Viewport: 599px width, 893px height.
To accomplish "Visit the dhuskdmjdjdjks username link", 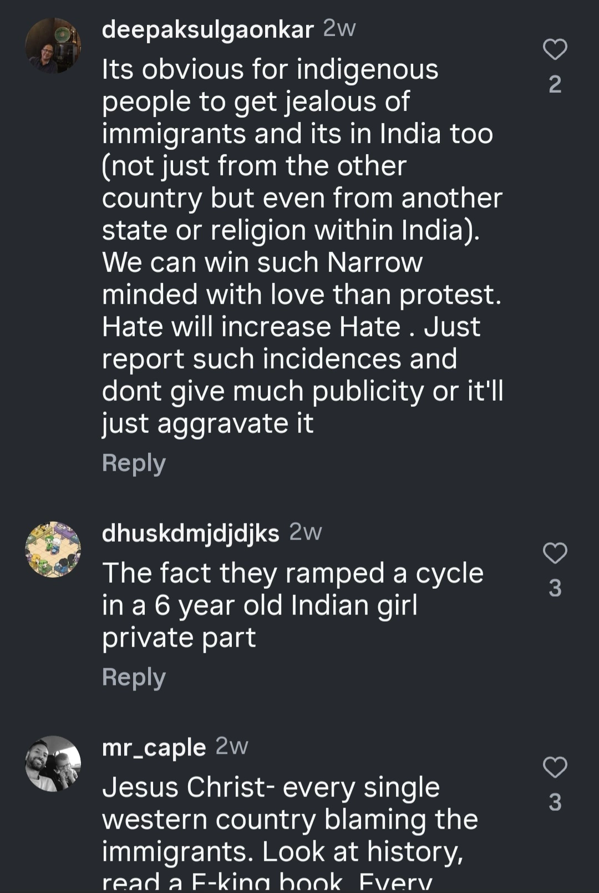I will click(191, 533).
